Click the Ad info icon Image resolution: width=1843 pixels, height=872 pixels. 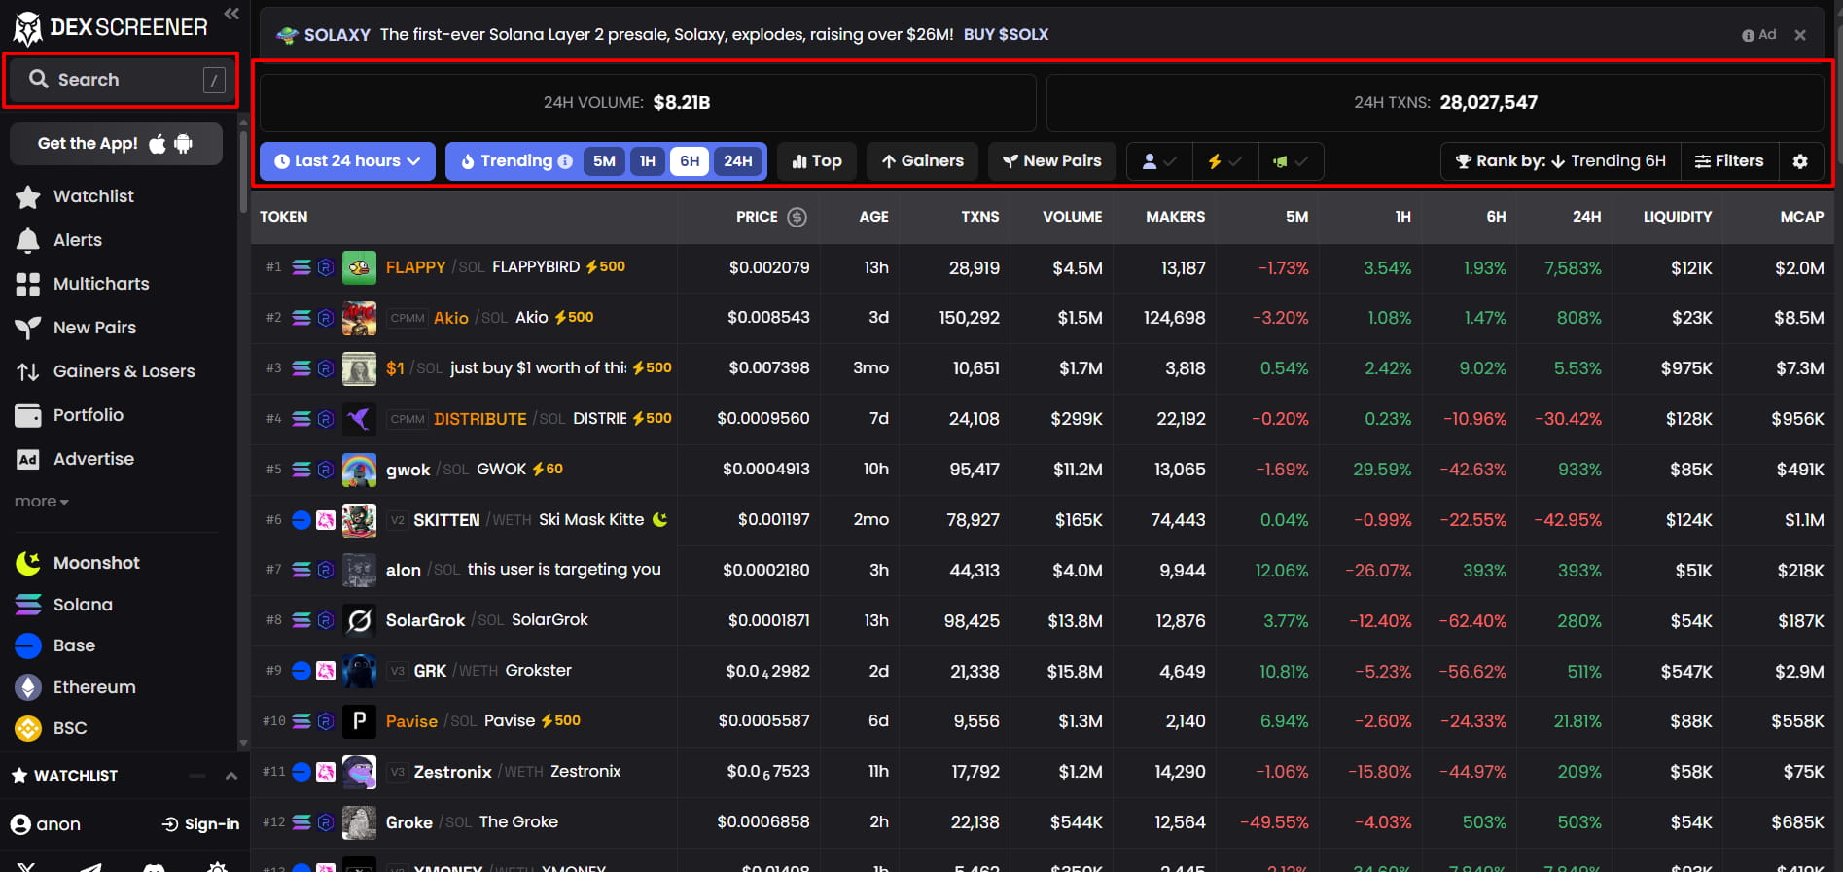[1748, 35]
